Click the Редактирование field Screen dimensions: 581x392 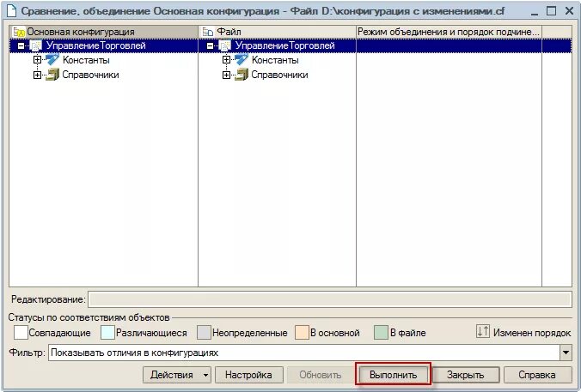330,299
